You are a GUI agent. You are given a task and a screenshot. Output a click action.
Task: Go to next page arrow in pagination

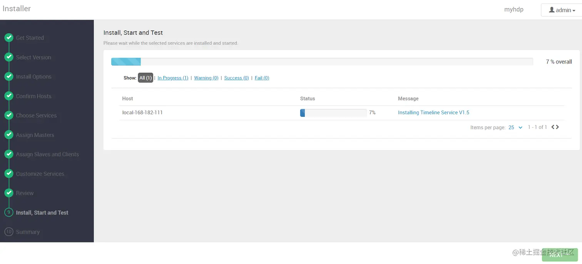(557, 127)
